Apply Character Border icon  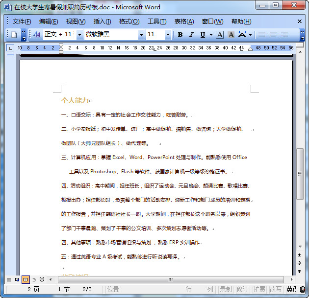[x=220, y=35]
